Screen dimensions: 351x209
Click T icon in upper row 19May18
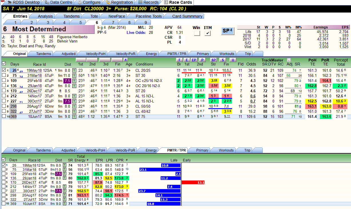click(74, 70)
